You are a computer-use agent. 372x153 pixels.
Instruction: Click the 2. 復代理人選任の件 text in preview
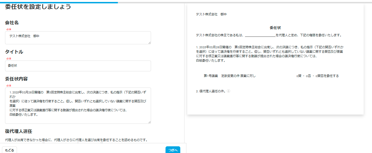[x=211, y=91]
